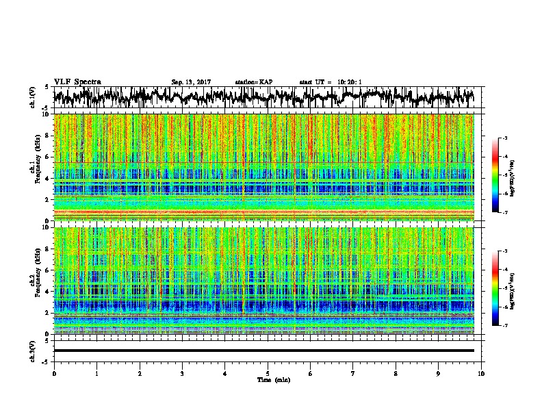Click the ch.1 voltage waveform trace

click(x=263, y=97)
